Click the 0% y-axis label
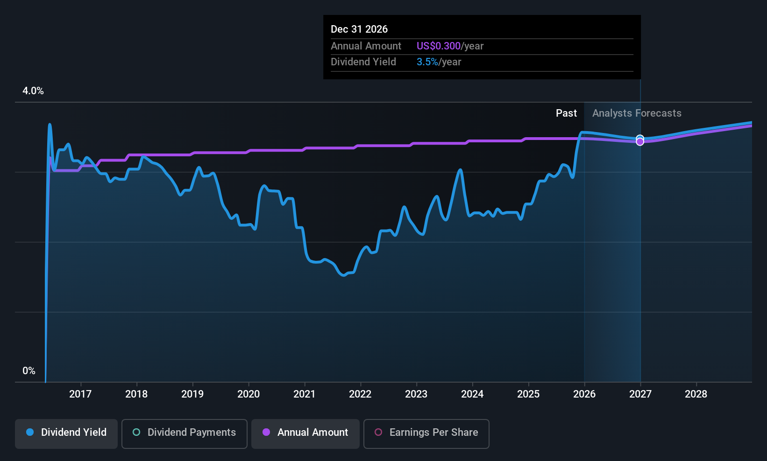 (x=29, y=371)
